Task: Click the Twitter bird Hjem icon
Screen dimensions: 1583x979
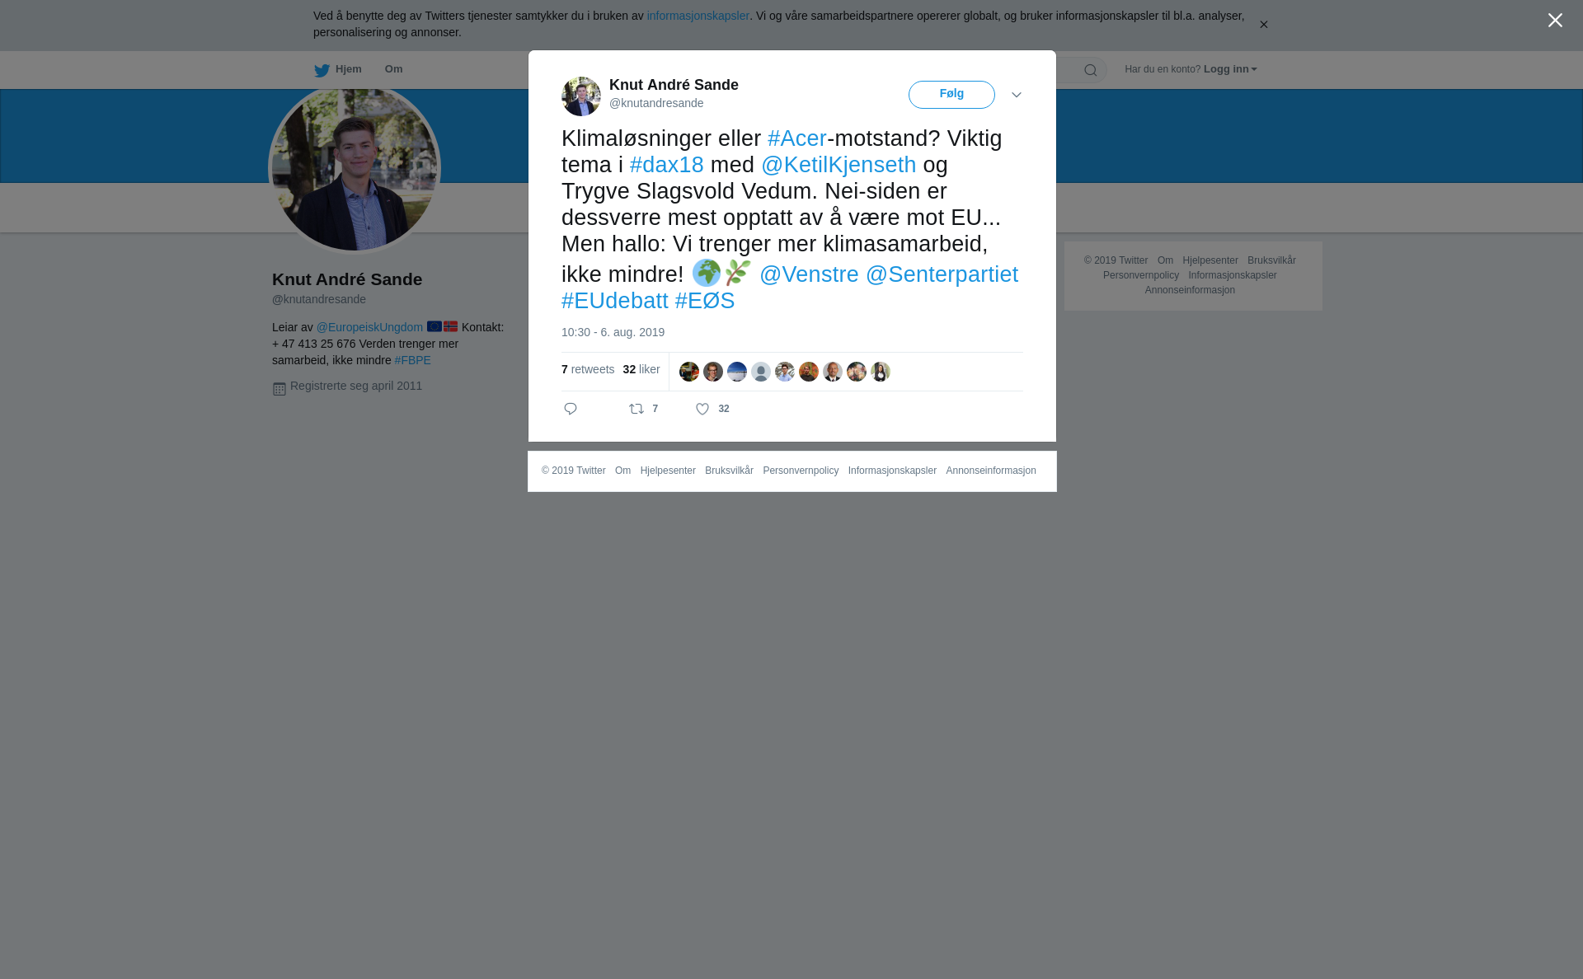Action: coord(322,70)
